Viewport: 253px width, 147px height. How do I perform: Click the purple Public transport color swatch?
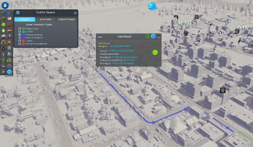click(x=23, y=38)
